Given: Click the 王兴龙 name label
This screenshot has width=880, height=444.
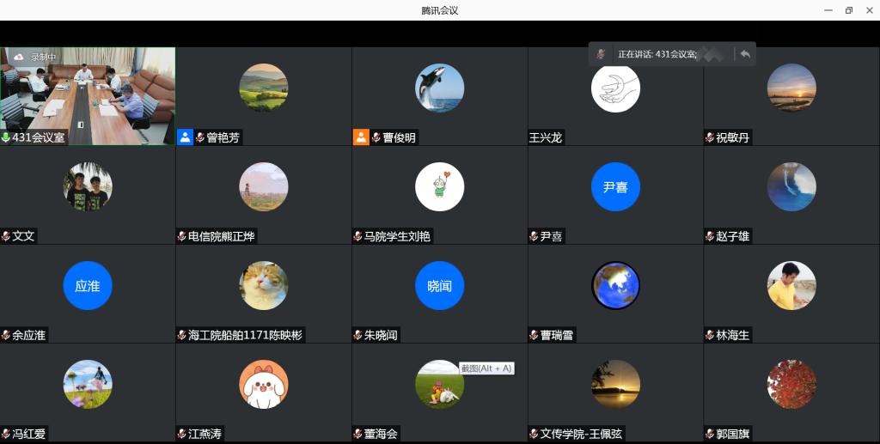Looking at the screenshot, I should [546, 137].
